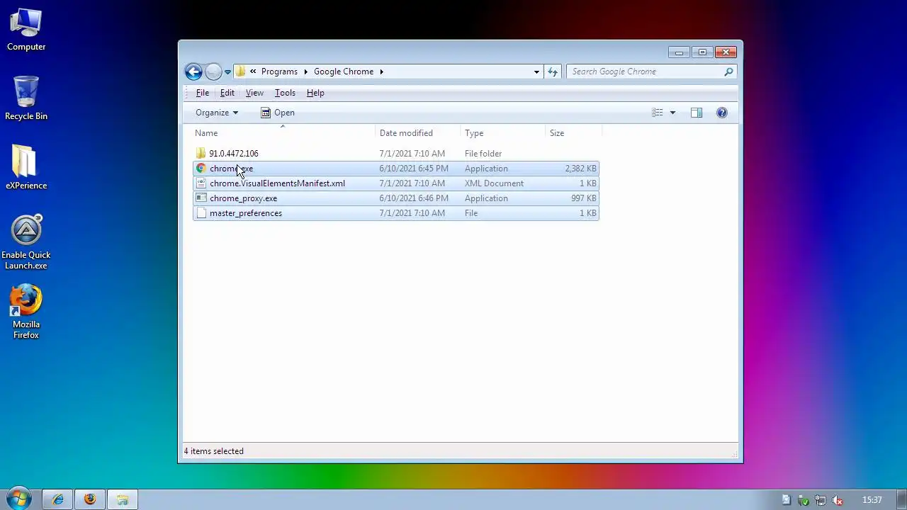
Task: Expand the hidden path chevron before Programs
Action: pos(253,72)
